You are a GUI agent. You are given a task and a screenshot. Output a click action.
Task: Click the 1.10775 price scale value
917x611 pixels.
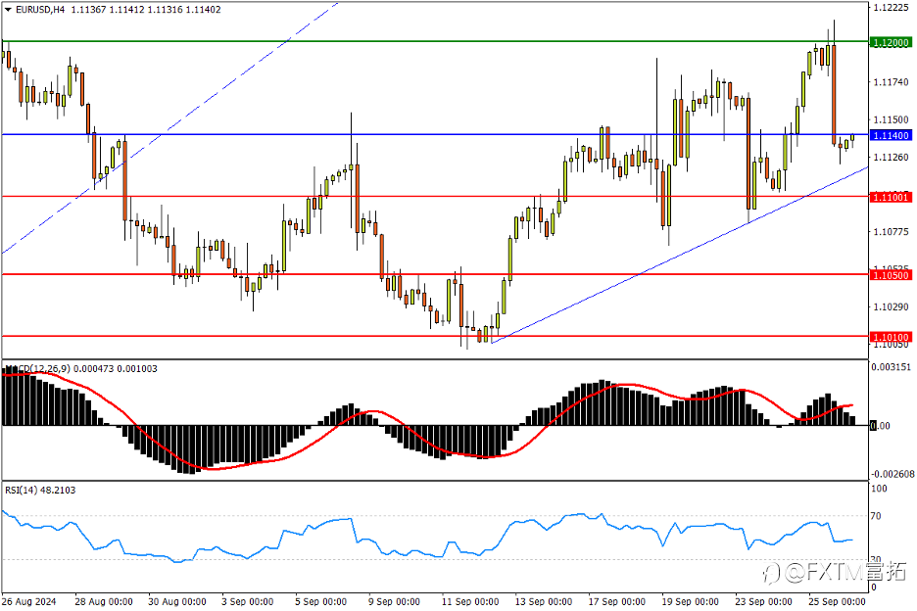pos(891,232)
